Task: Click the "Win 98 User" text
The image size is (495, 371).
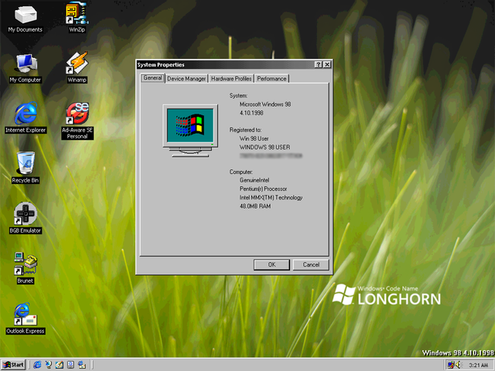Action: tap(254, 138)
